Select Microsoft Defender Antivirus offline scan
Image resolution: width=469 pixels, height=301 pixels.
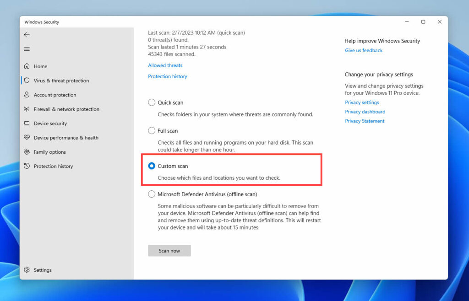(x=152, y=194)
